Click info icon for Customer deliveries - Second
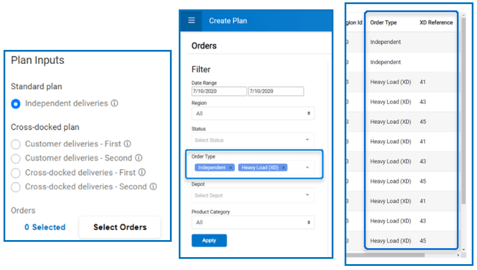Viewport: 477px width, 270px height. coord(139,158)
